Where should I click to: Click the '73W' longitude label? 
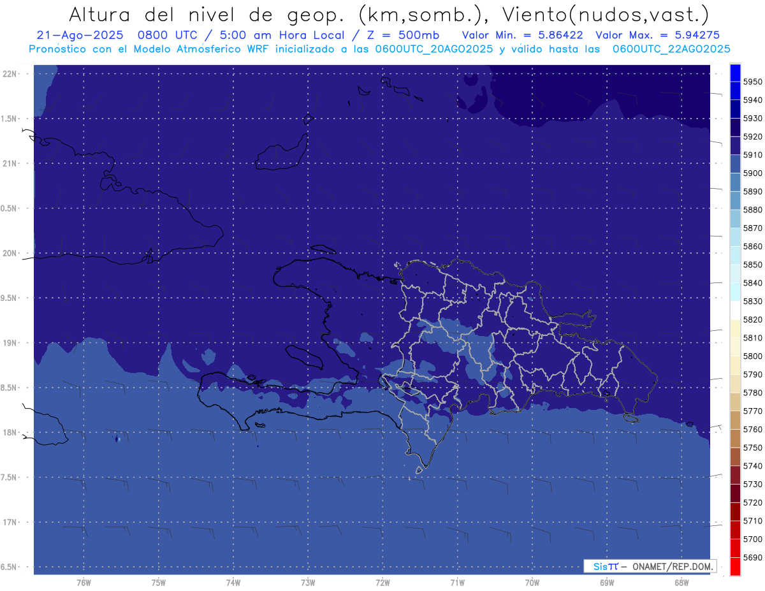click(x=308, y=582)
